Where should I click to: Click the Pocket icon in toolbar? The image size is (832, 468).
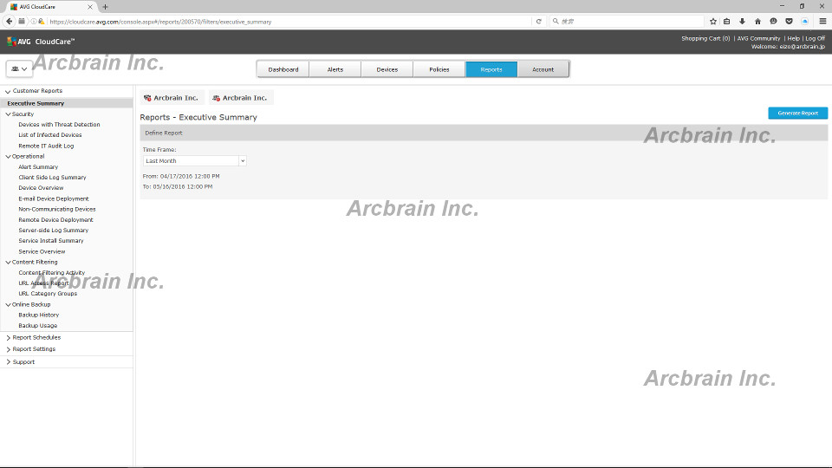(789, 21)
